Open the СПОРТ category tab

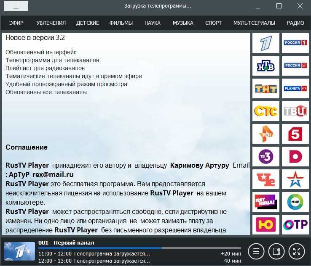(213, 23)
